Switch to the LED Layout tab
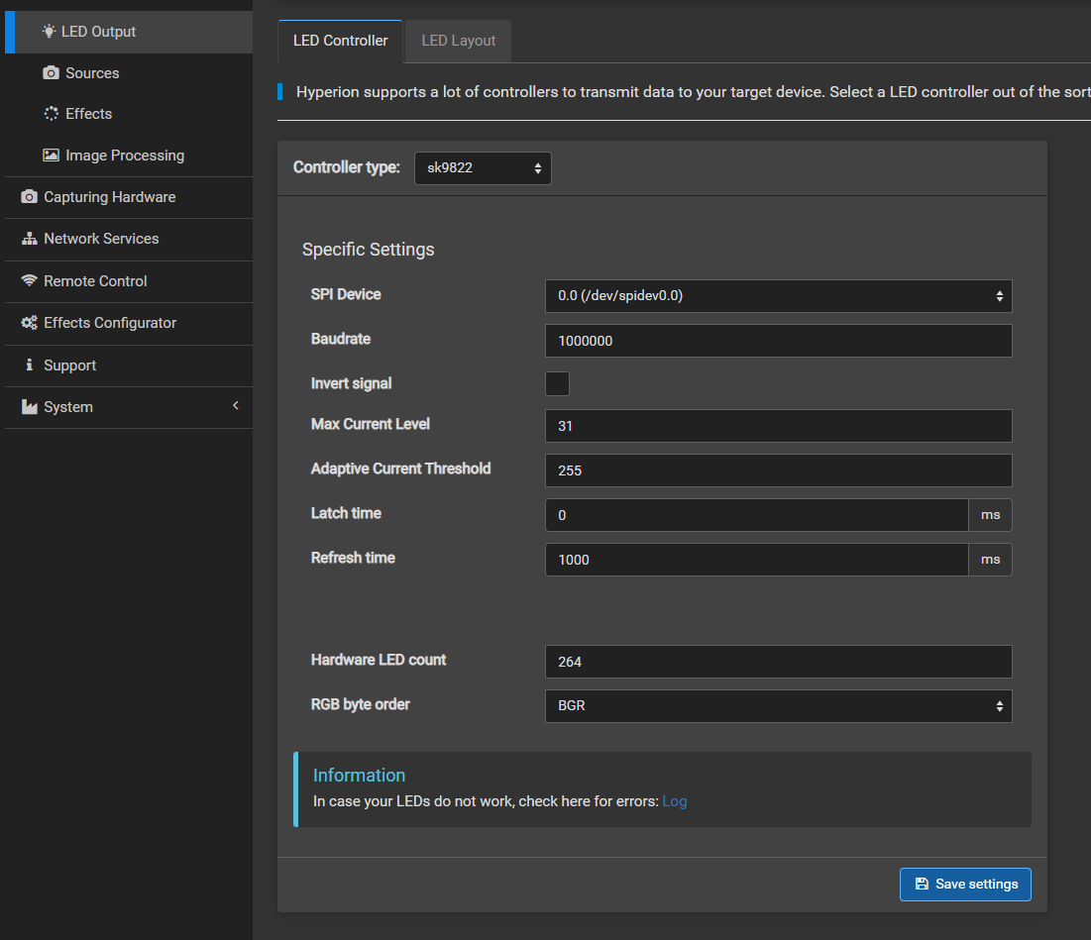Image resolution: width=1091 pixels, height=940 pixels. [x=458, y=41]
